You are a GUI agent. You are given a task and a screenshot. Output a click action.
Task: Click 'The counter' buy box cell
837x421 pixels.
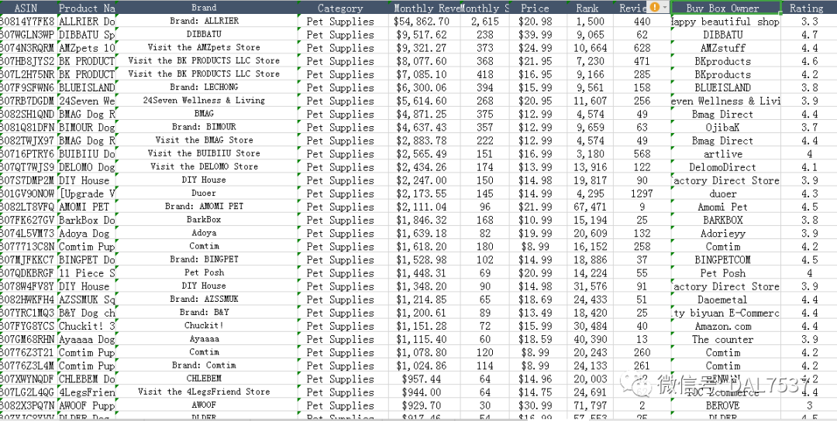pos(725,340)
